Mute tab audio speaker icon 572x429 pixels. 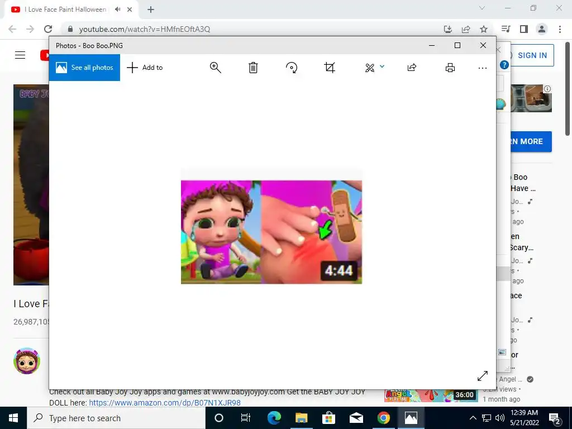click(117, 9)
